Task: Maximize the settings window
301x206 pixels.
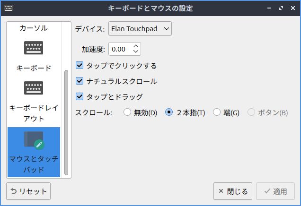Action: pyautogui.click(x=281, y=8)
